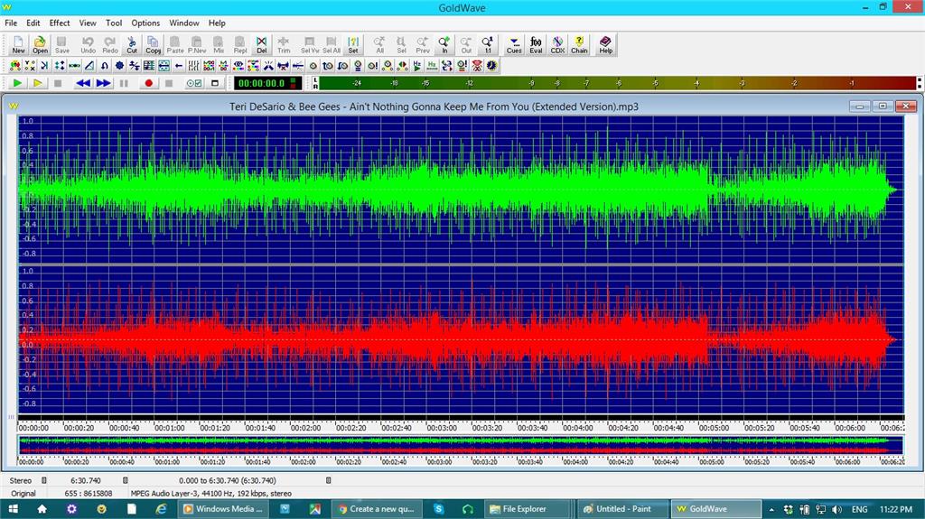Open the effect Chain editor

click(x=579, y=44)
